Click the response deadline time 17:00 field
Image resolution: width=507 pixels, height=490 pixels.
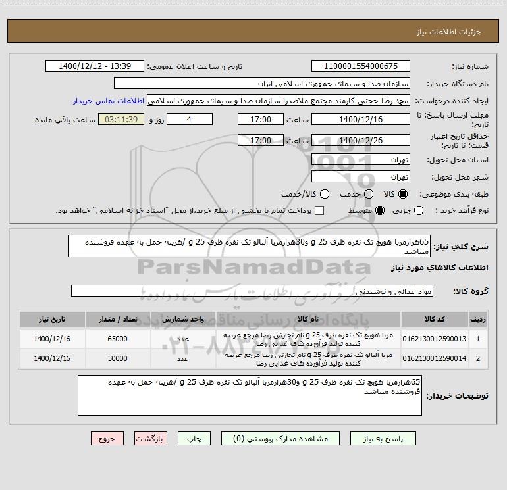pyautogui.click(x=261, y=120)
